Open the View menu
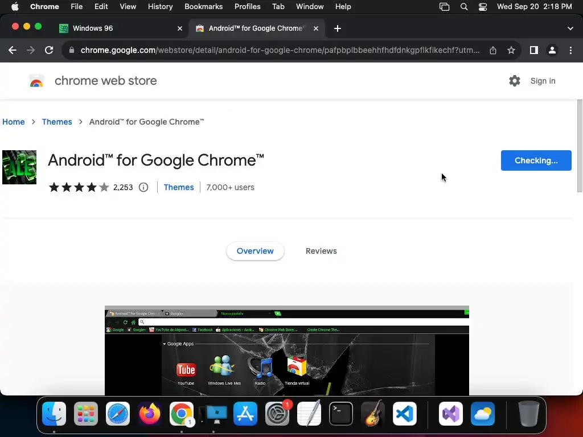 (128, 7)
